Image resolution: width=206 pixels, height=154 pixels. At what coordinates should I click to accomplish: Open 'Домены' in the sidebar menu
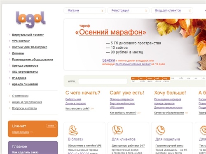tap(18, 53)
